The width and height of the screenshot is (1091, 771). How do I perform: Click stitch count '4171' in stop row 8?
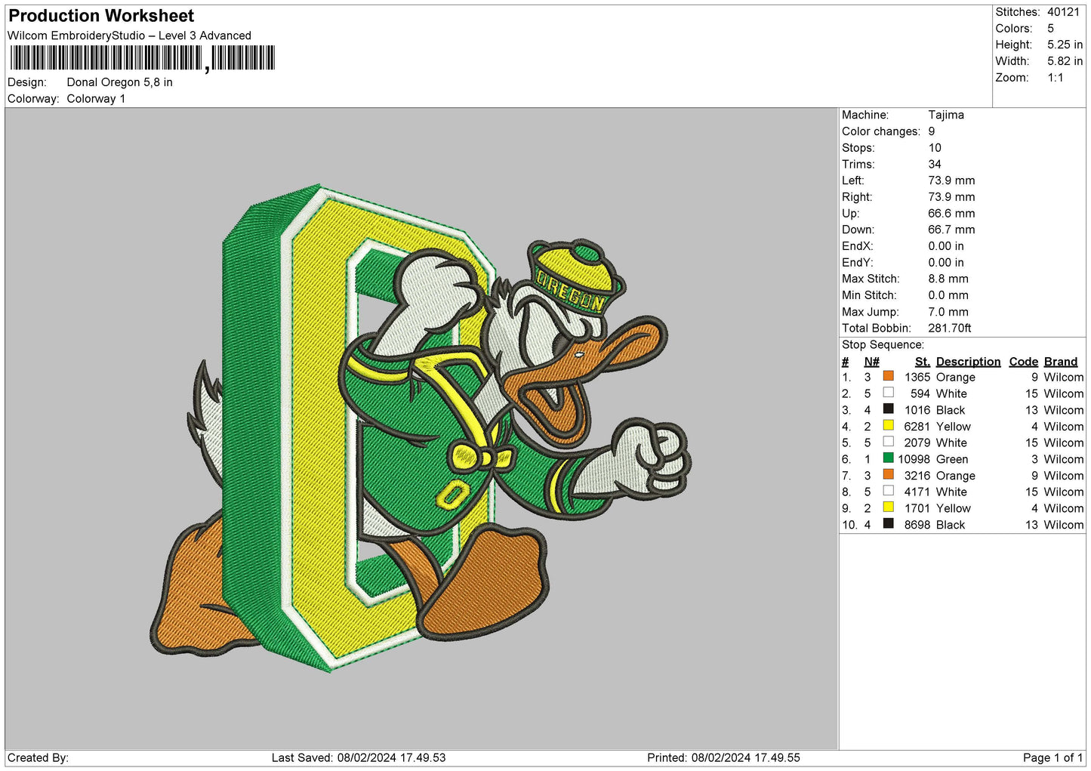[x=917, y=492]
